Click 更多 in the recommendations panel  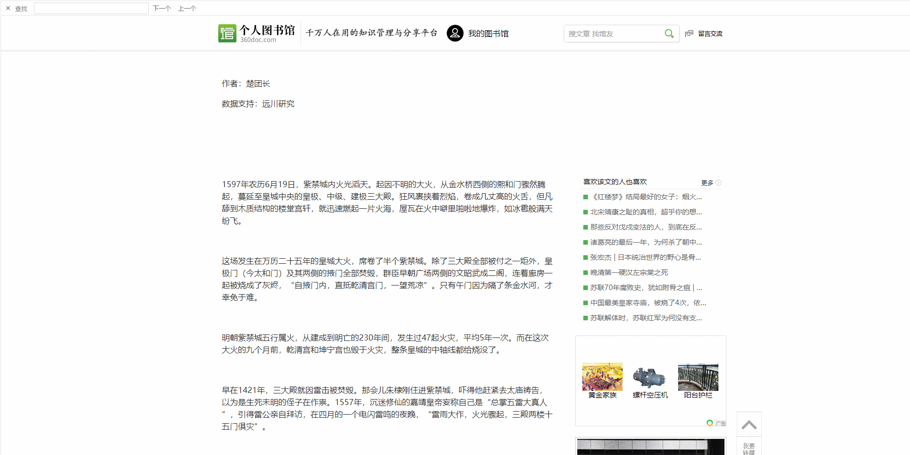706,183
